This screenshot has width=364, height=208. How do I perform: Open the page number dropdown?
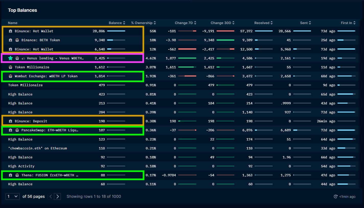13,196
